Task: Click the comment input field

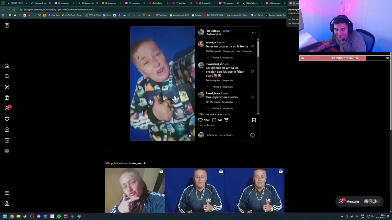Action: [x=227, y=135]
